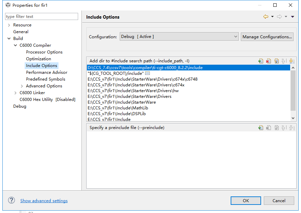301x213 pixels.
Task: Click the ellipsis icon beside CG_TOOL_ROOT include entry
Action: [147, 73]
